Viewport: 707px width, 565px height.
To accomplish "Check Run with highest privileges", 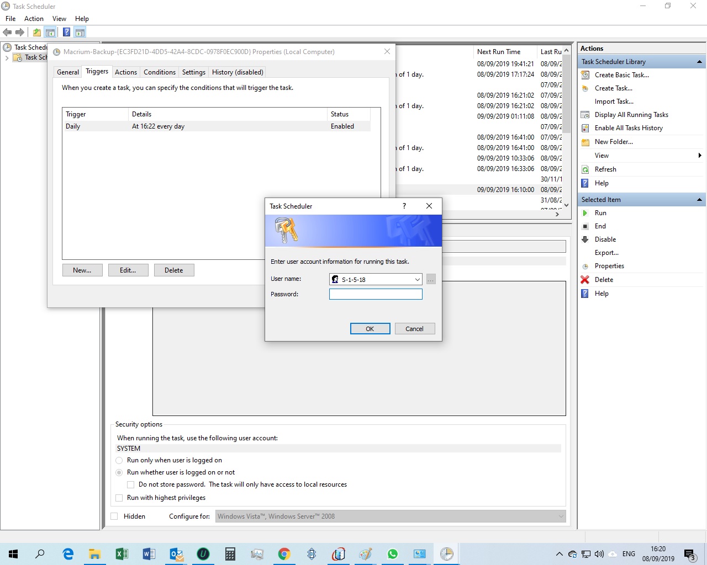I will point(119,498).
